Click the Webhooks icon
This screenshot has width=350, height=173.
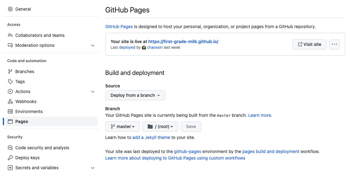tap(10, 101)
